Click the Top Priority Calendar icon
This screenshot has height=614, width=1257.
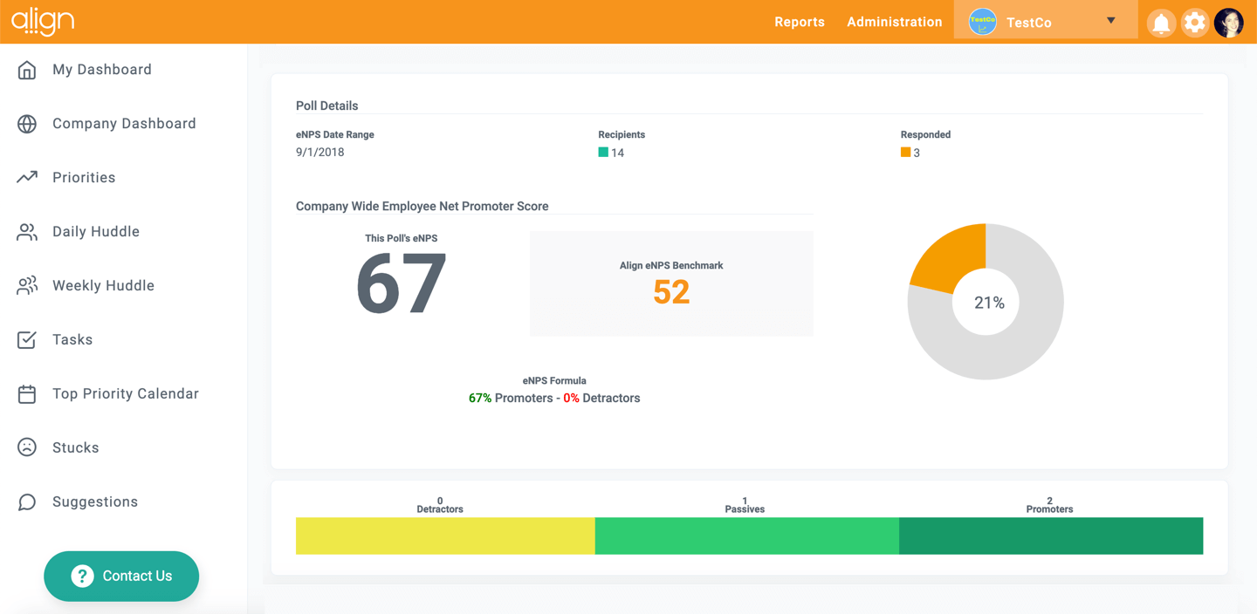point(27,394)
